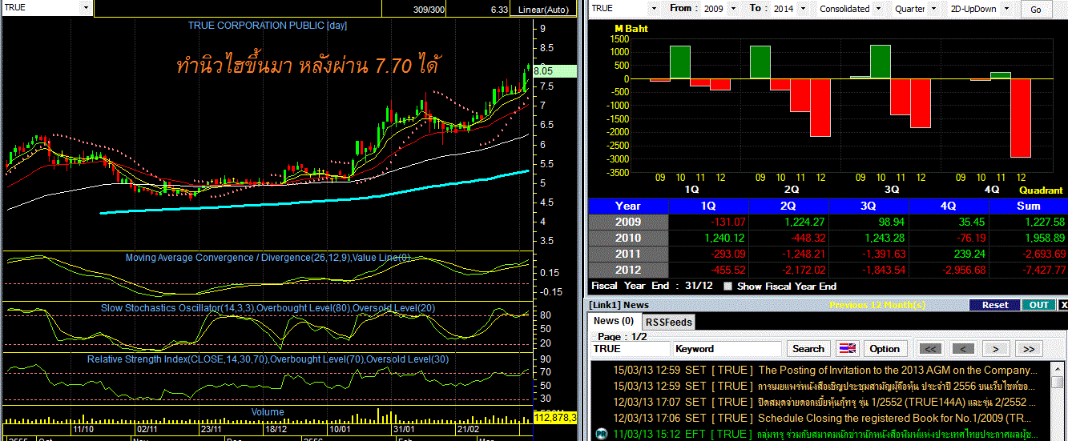Click cell value -2,956.68

pyautogui.click(x=962, y=270)
